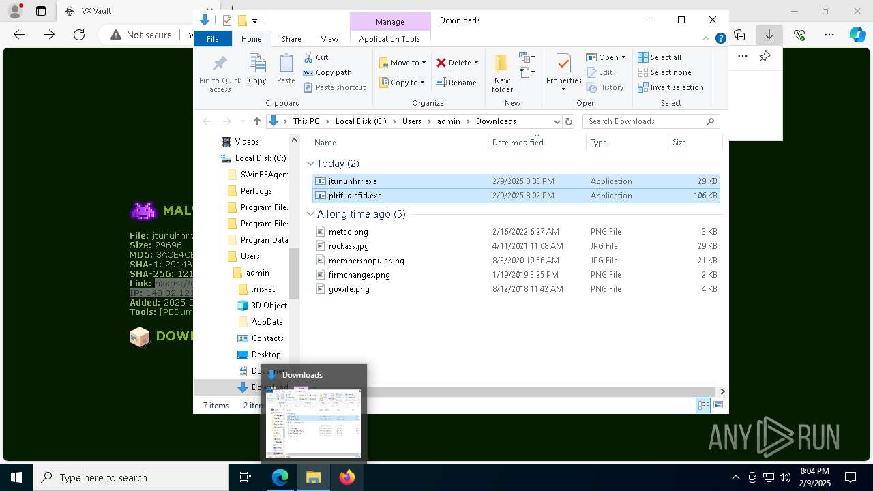Select memberspopular.jpg file
The width and height of the screenshot is (873, 491).
coord(516,261)
